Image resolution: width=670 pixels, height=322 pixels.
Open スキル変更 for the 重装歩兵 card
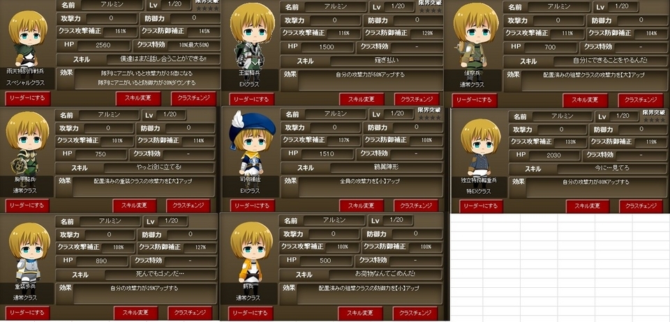136,313
